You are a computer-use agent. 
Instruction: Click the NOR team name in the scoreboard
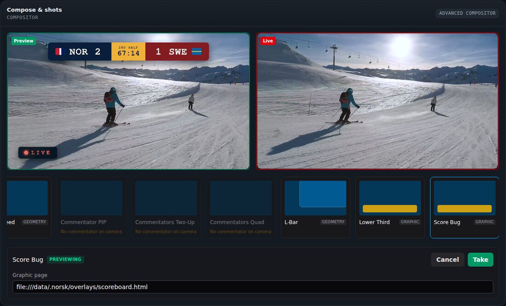(78, 51)
